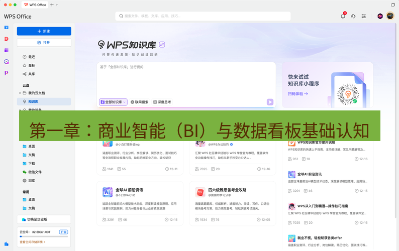
Task: Open the round chat assistant icon in left rail
Action: [7, 62]
